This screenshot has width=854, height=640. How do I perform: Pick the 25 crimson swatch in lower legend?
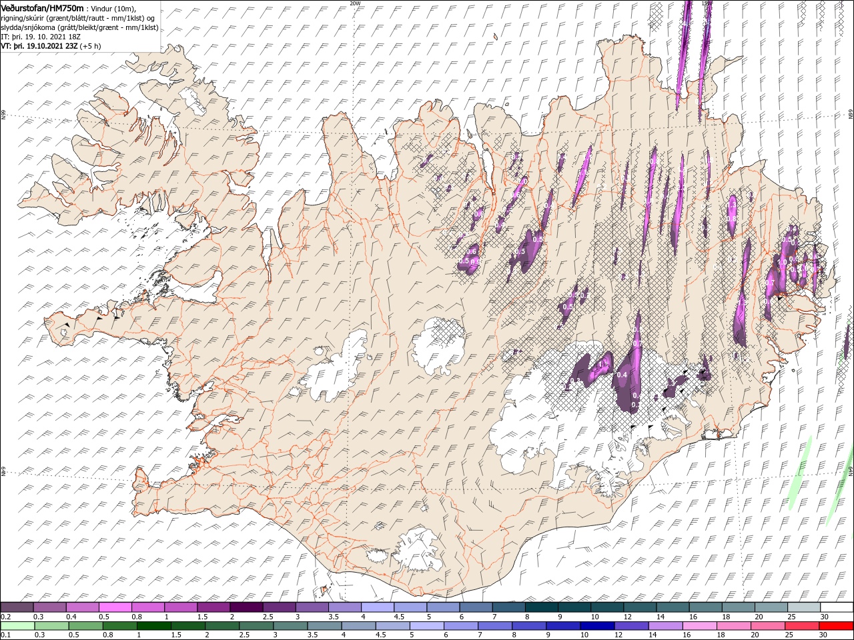[x=803, y=626]
